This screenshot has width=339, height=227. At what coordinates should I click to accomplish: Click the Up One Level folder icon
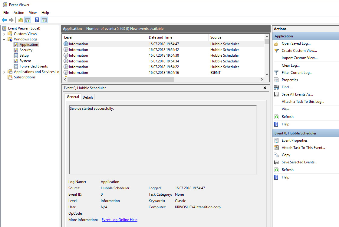point(20,20)
